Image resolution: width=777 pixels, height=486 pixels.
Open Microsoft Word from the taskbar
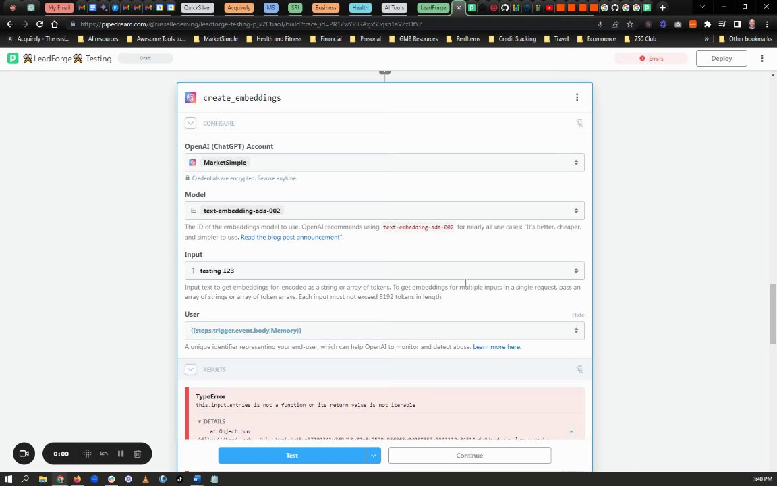(197, 479)
